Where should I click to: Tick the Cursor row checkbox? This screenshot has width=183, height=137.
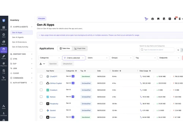point(41,117)
